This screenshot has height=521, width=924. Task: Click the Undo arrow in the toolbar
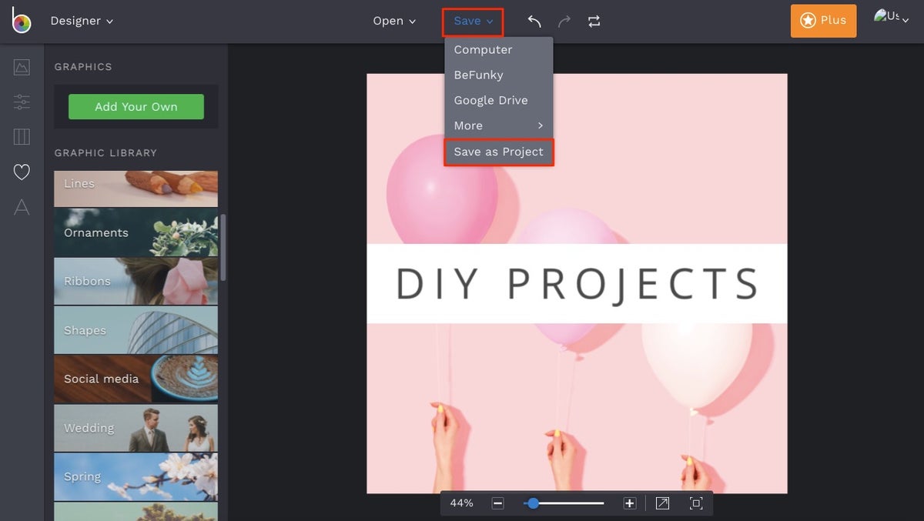pyautogui.click(x=534, y=21)
